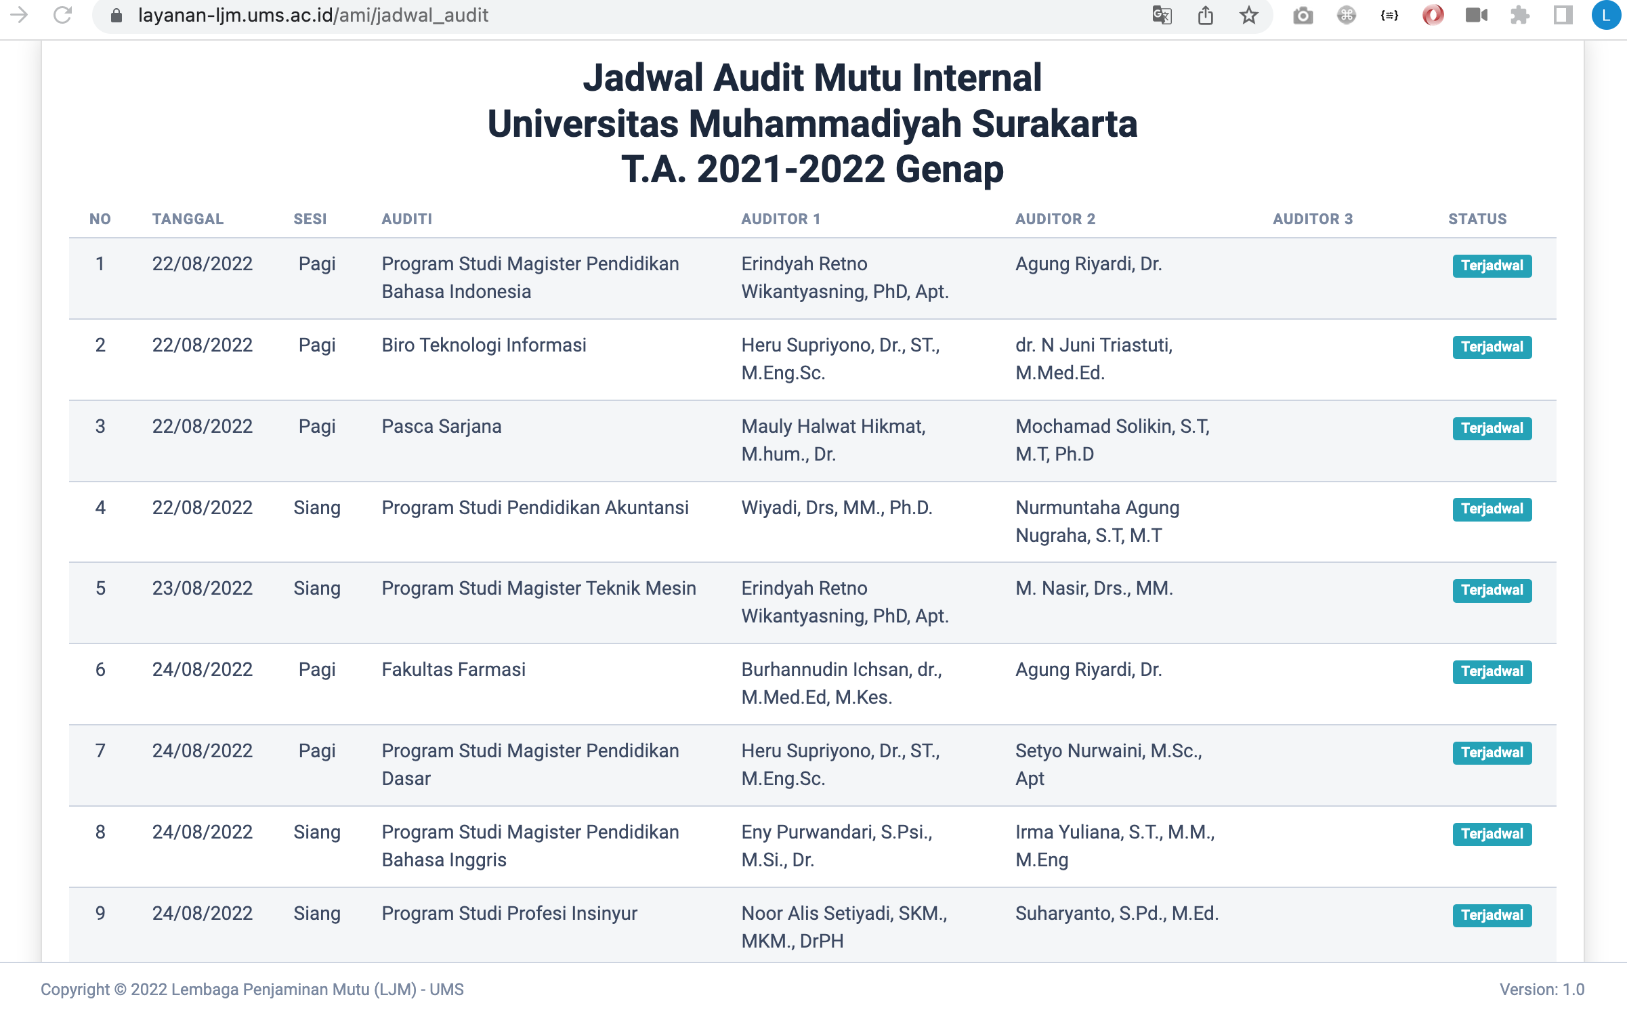Click the SESI column header
The width and height of the screenshot is (1627, 1016).
310,219
